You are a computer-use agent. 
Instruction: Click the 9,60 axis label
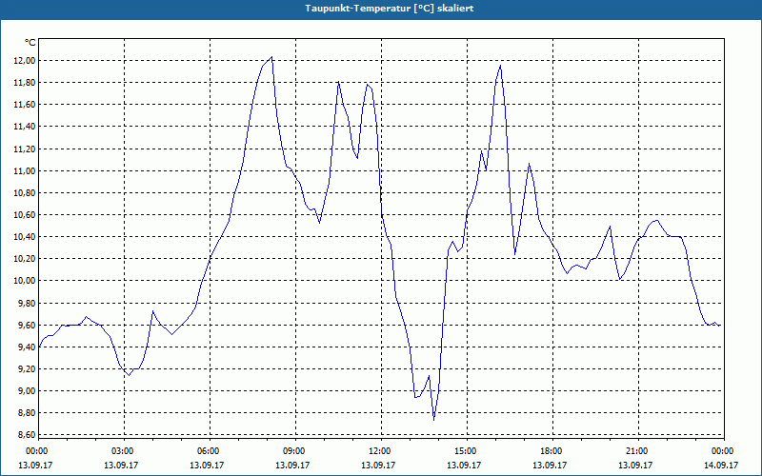tap(27, 325)
